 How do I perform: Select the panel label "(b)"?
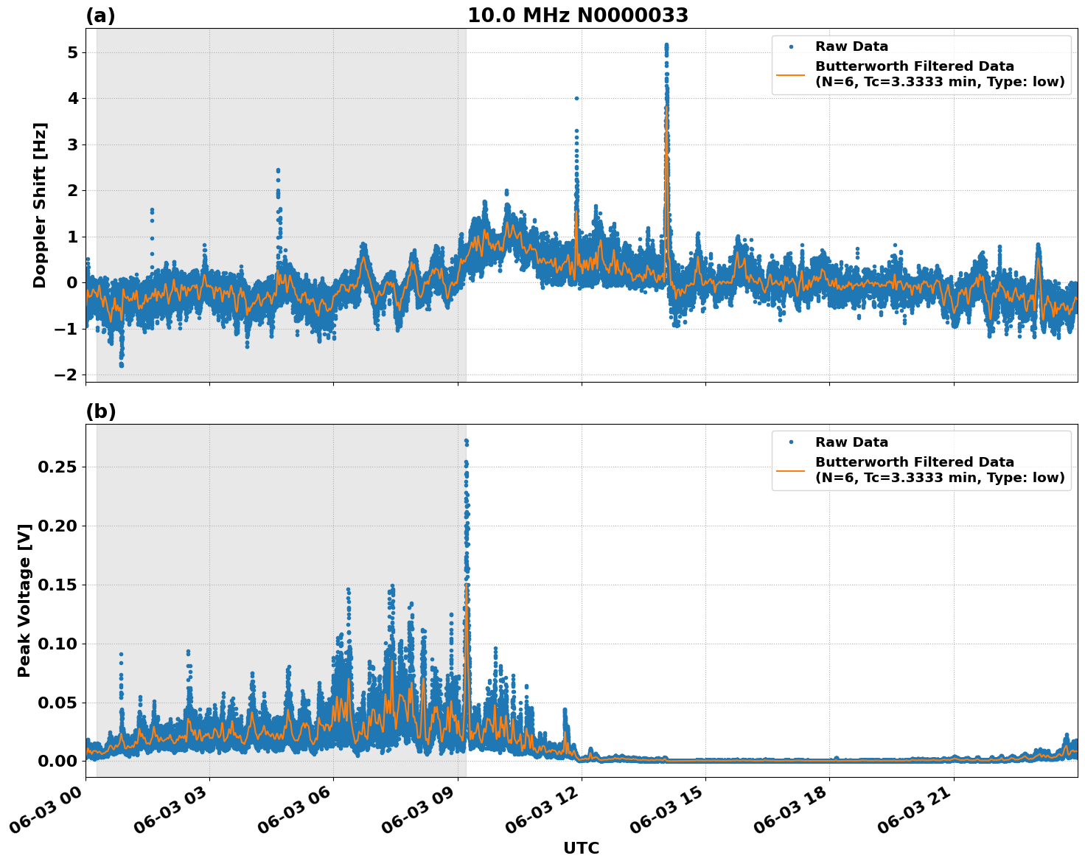pyautogui.click(x=101, y=411)
